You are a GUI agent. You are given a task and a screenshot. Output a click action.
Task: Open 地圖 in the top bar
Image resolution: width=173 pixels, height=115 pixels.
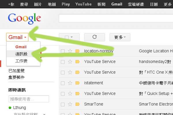click(52, 4)
